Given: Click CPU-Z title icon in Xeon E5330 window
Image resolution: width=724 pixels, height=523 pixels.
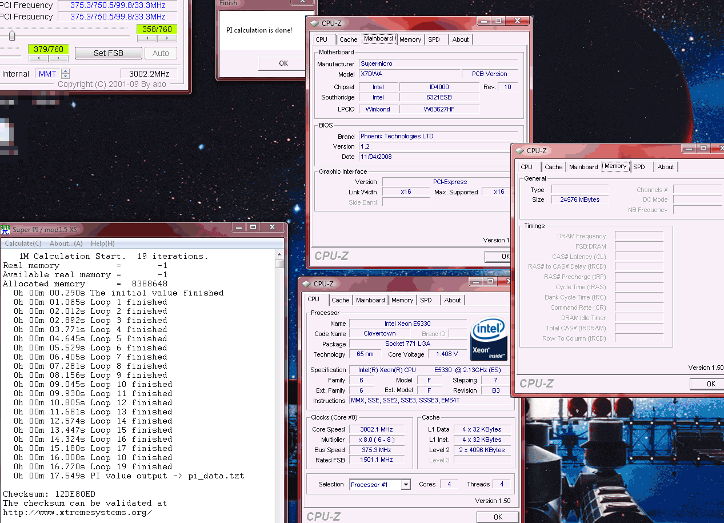Looking at the screenshot, I should coord(306,284).
